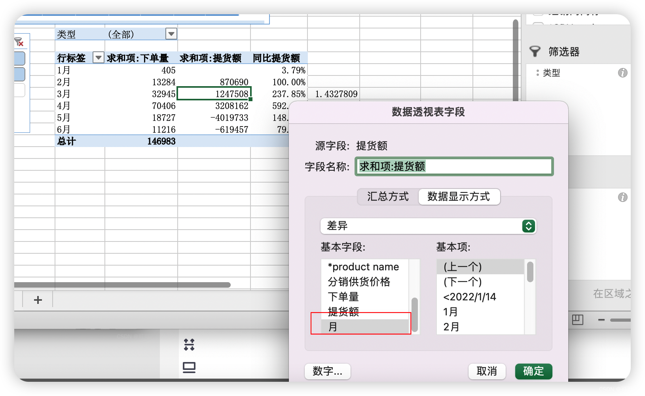The height and width of the screenshot is (396, 645).
Task: Select cell 1.4327809 beside pivot table
Action: tap(334, 94)
